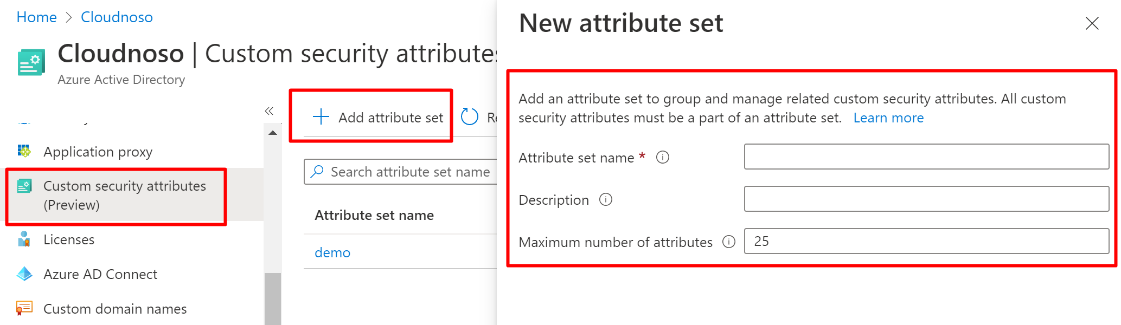Screen dimensions: 1121x325
Task: Click Add attribute set button
Action: pos(379,118)
